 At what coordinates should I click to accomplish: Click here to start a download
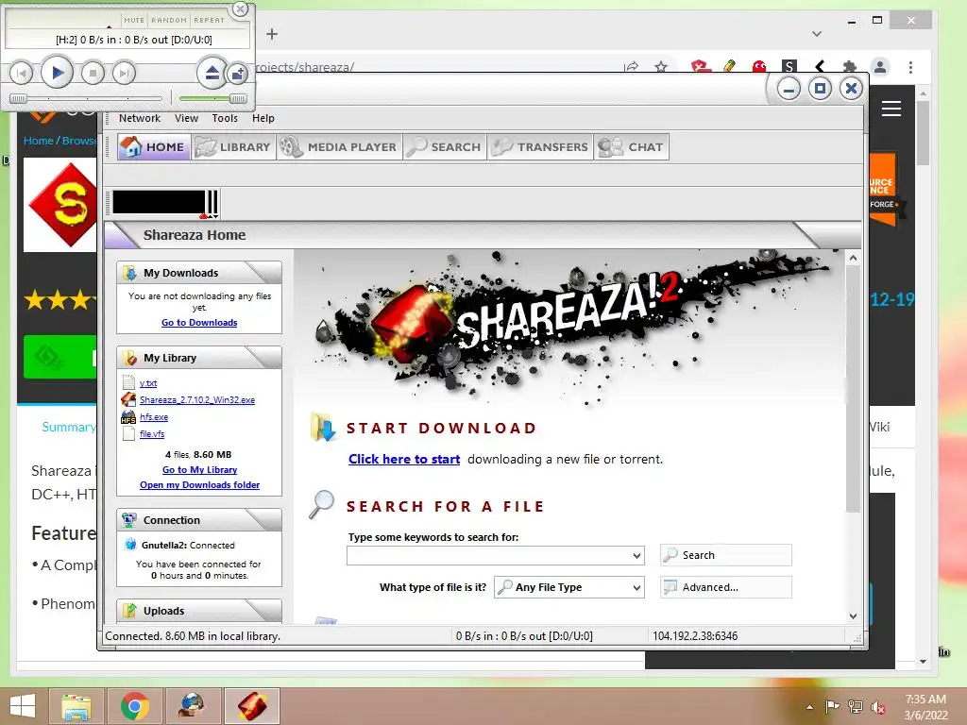[x=404, y=460]
